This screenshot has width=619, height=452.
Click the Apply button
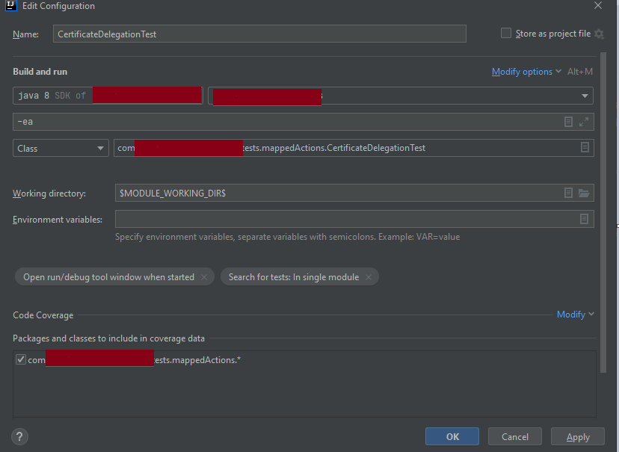click(x=577, y=436)
